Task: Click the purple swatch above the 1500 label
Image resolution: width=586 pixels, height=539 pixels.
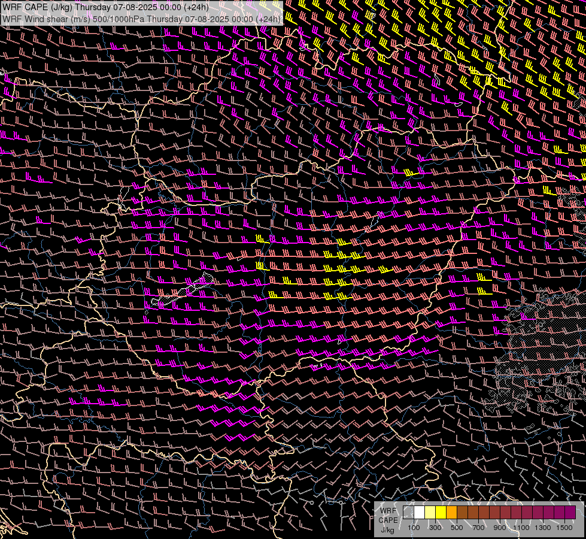Action: (x=570, y=513)
